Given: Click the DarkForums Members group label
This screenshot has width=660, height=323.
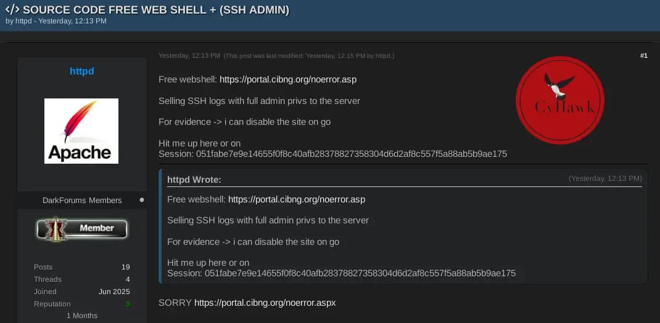Looking at the screenshot, I should click(x=82, y=201).
